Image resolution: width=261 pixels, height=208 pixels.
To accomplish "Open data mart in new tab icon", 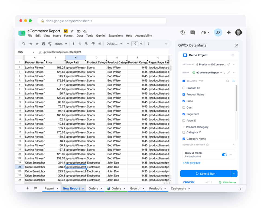I will pos(229,64).
